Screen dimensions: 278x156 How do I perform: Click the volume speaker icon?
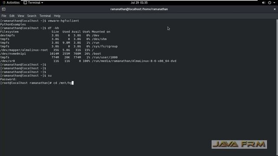[264, 3]
